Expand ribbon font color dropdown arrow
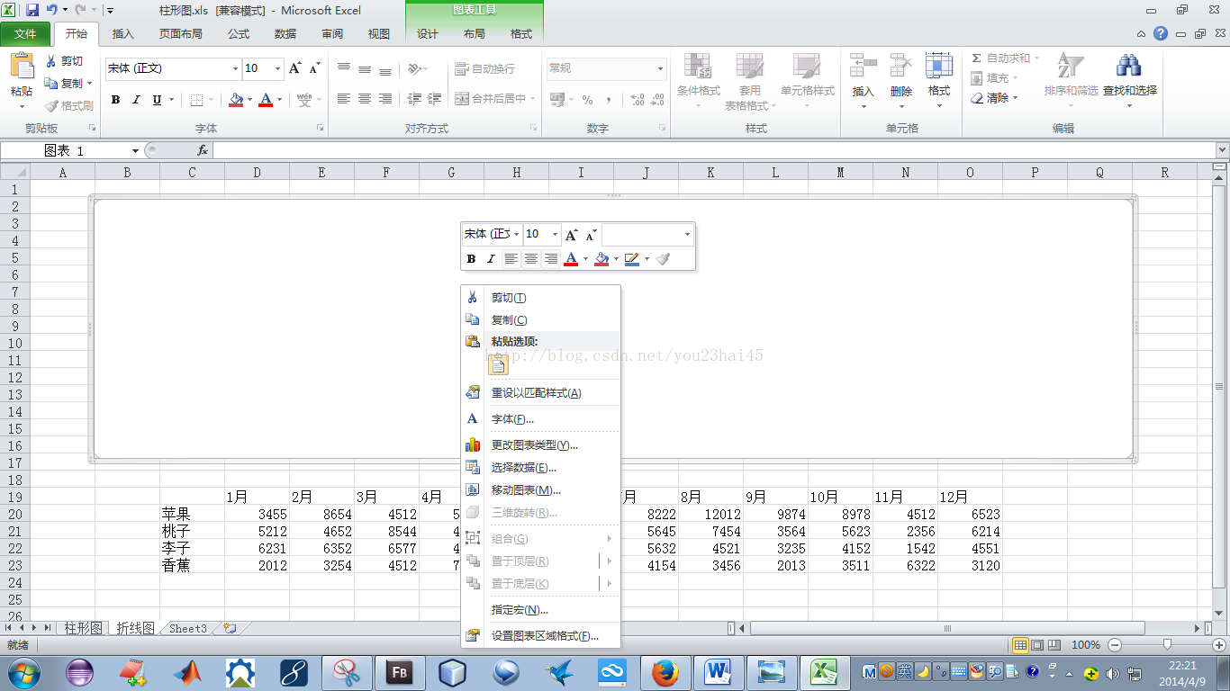 coord(279,100)
